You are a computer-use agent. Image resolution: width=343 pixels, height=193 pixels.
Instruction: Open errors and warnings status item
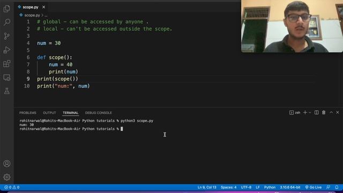click(x=12, y=187)
